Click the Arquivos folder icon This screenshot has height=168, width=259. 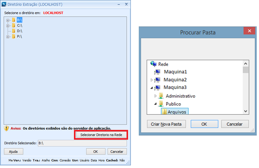point(164,112)
